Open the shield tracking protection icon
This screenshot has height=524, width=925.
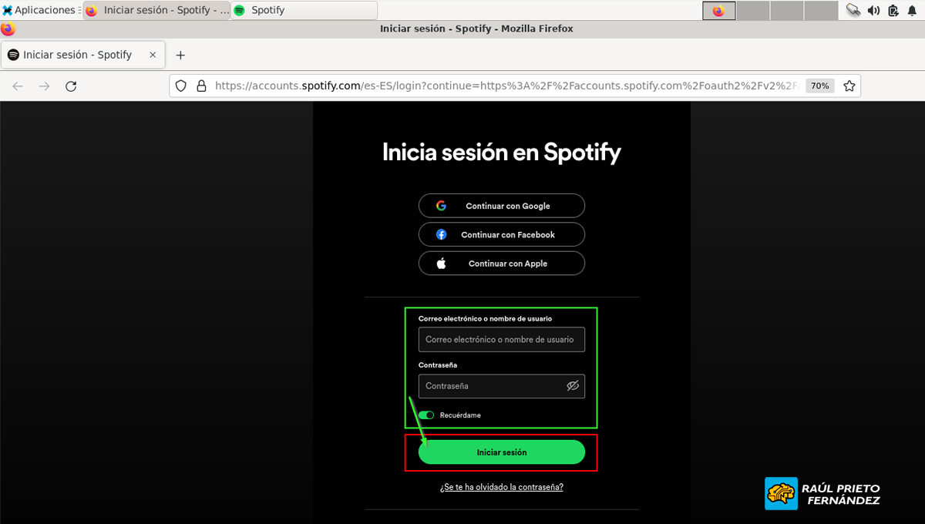click(x=181, y=86)
